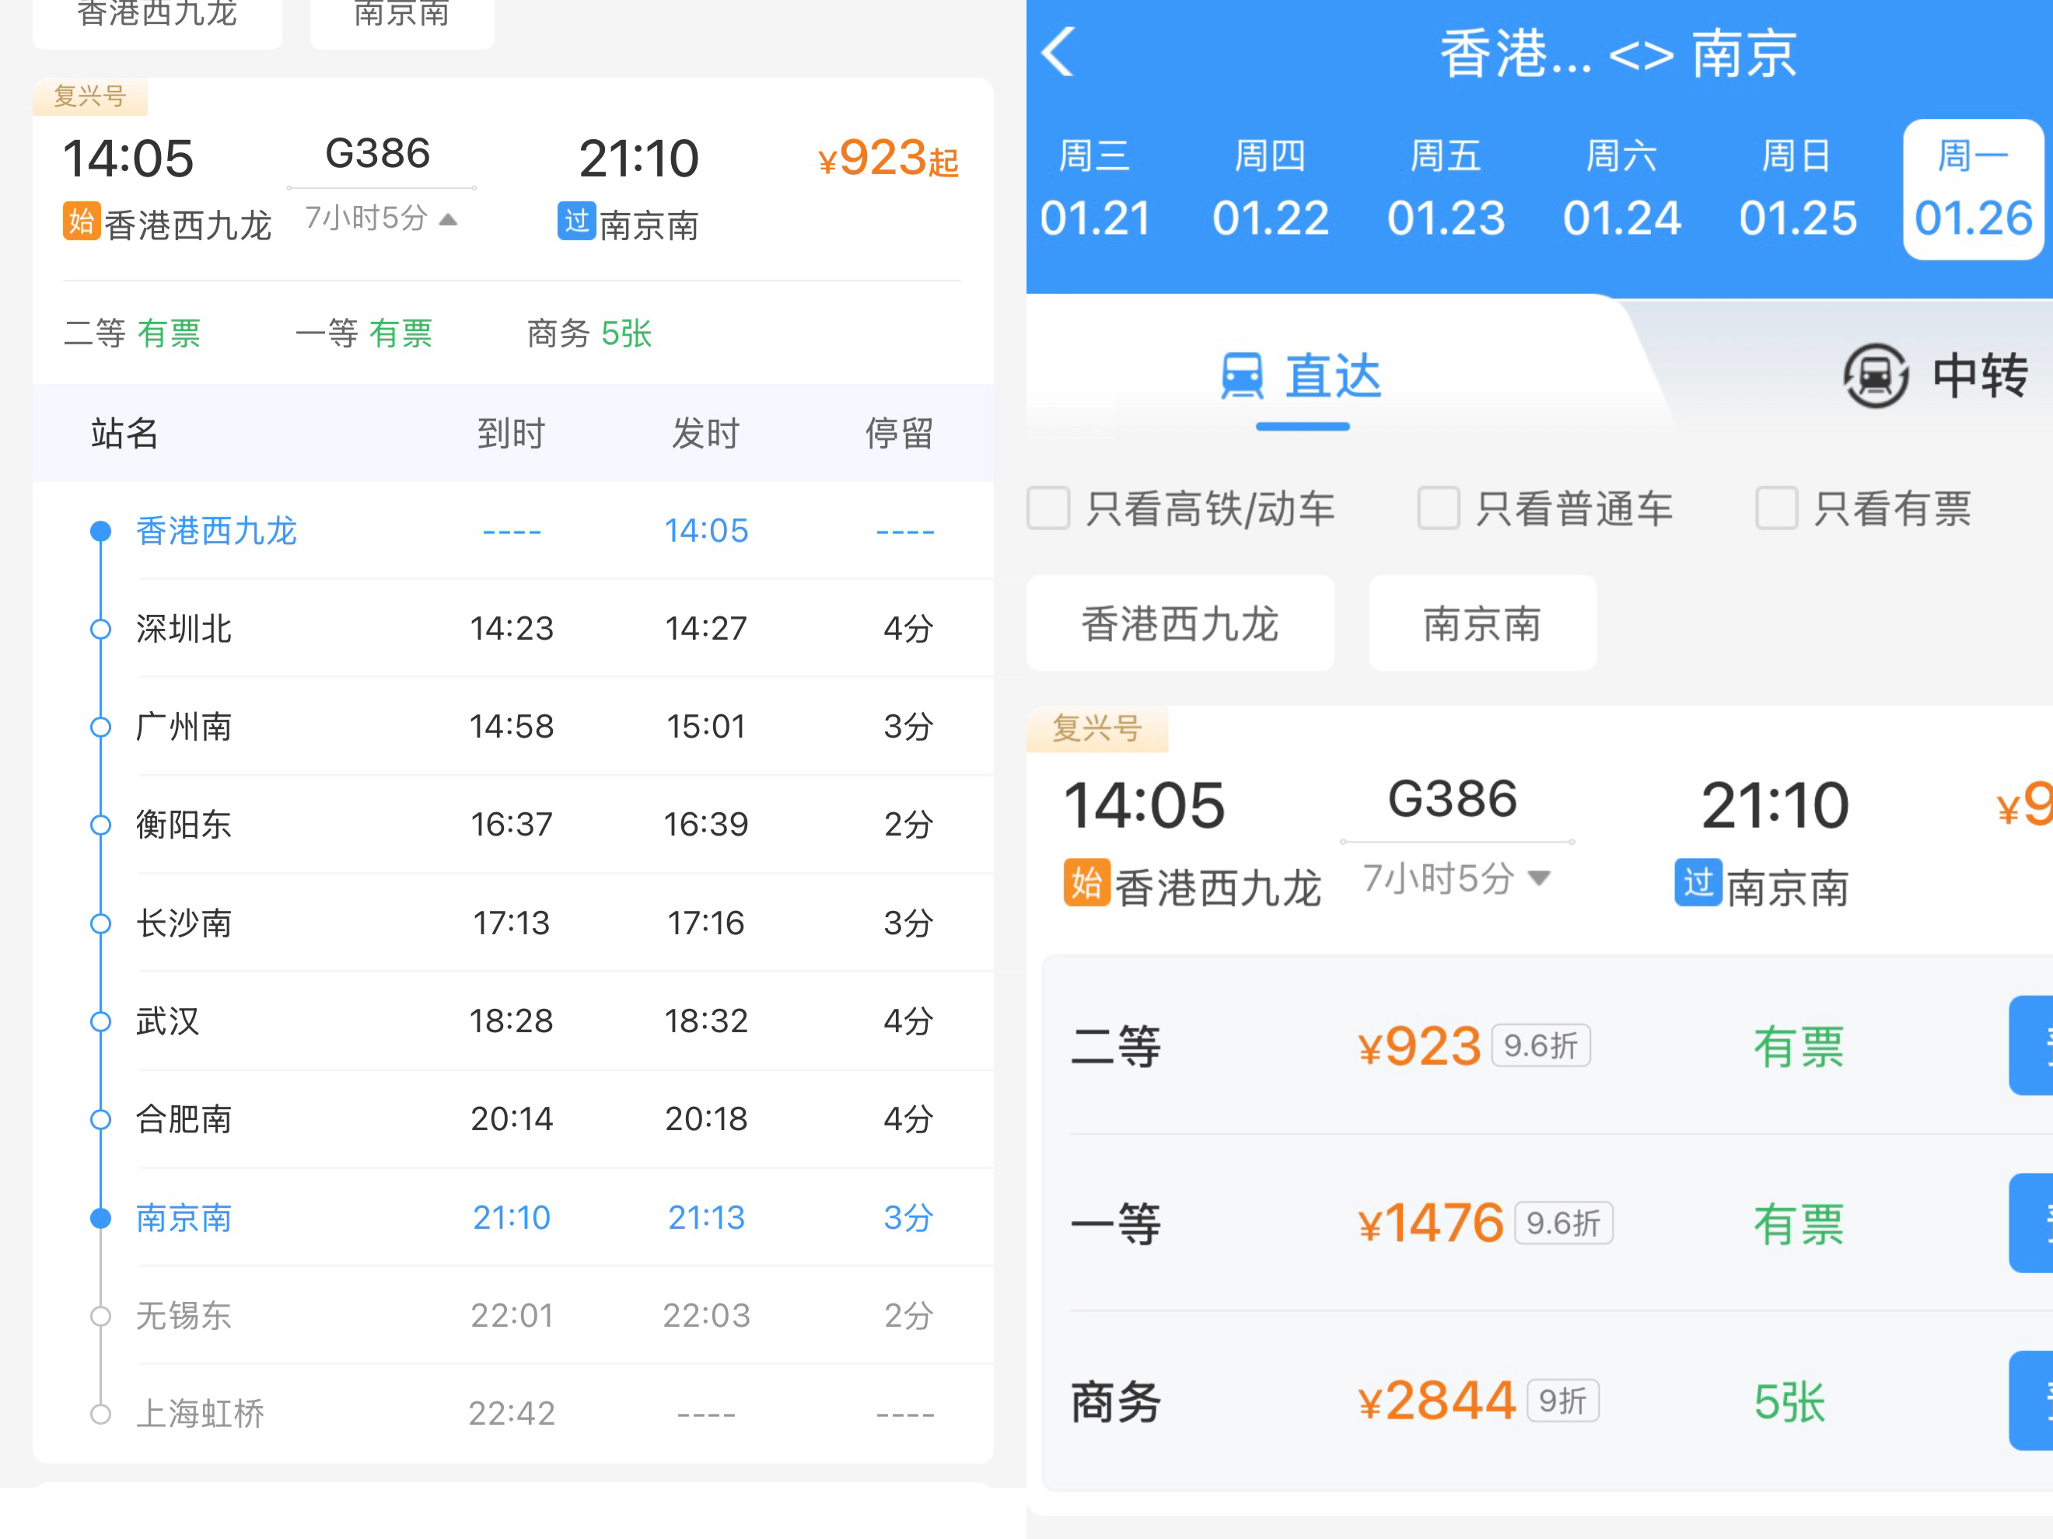
Task: Collapse the 7小时5分 stop list arrow
Action: tap(448, 220)
